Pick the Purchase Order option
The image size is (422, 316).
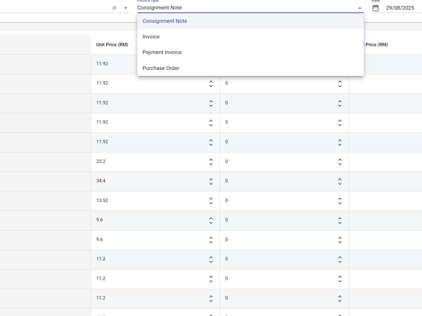250,68
